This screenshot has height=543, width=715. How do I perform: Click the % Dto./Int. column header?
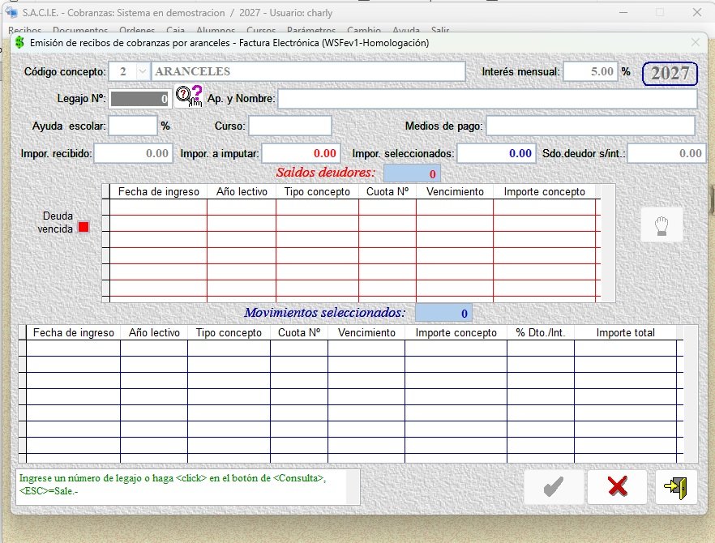coord(541,333)
